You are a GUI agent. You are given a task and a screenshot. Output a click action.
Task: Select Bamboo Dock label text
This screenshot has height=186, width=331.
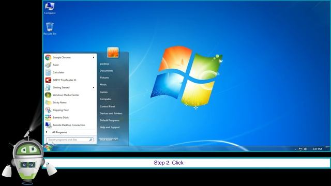click(x=61, y=117)
